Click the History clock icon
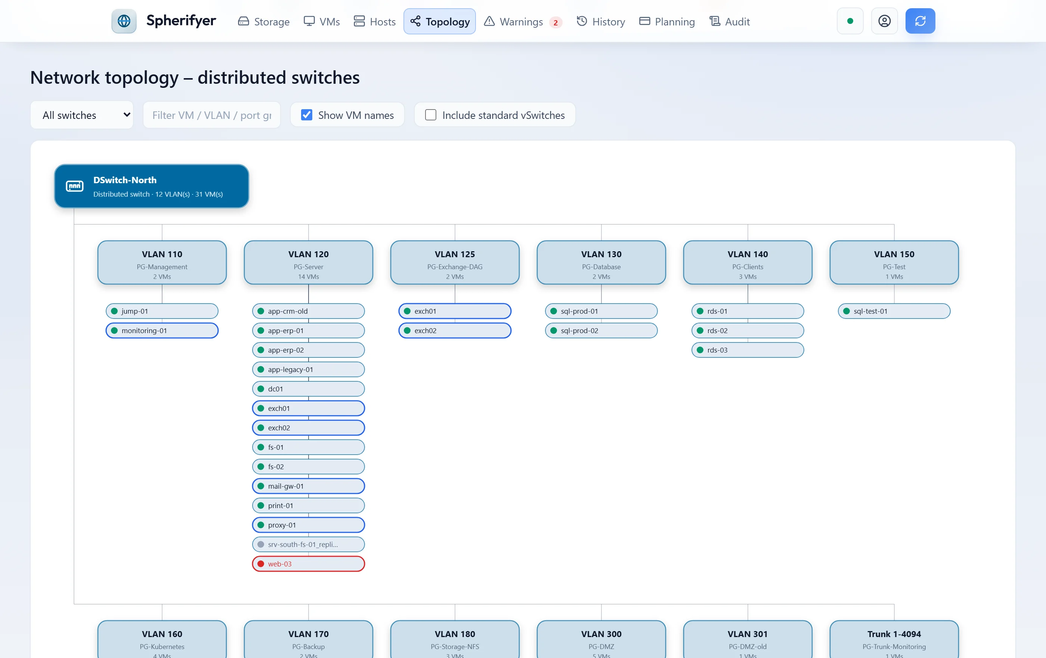The width and height of the screenshot is (1046, 658). pos(582,21)
